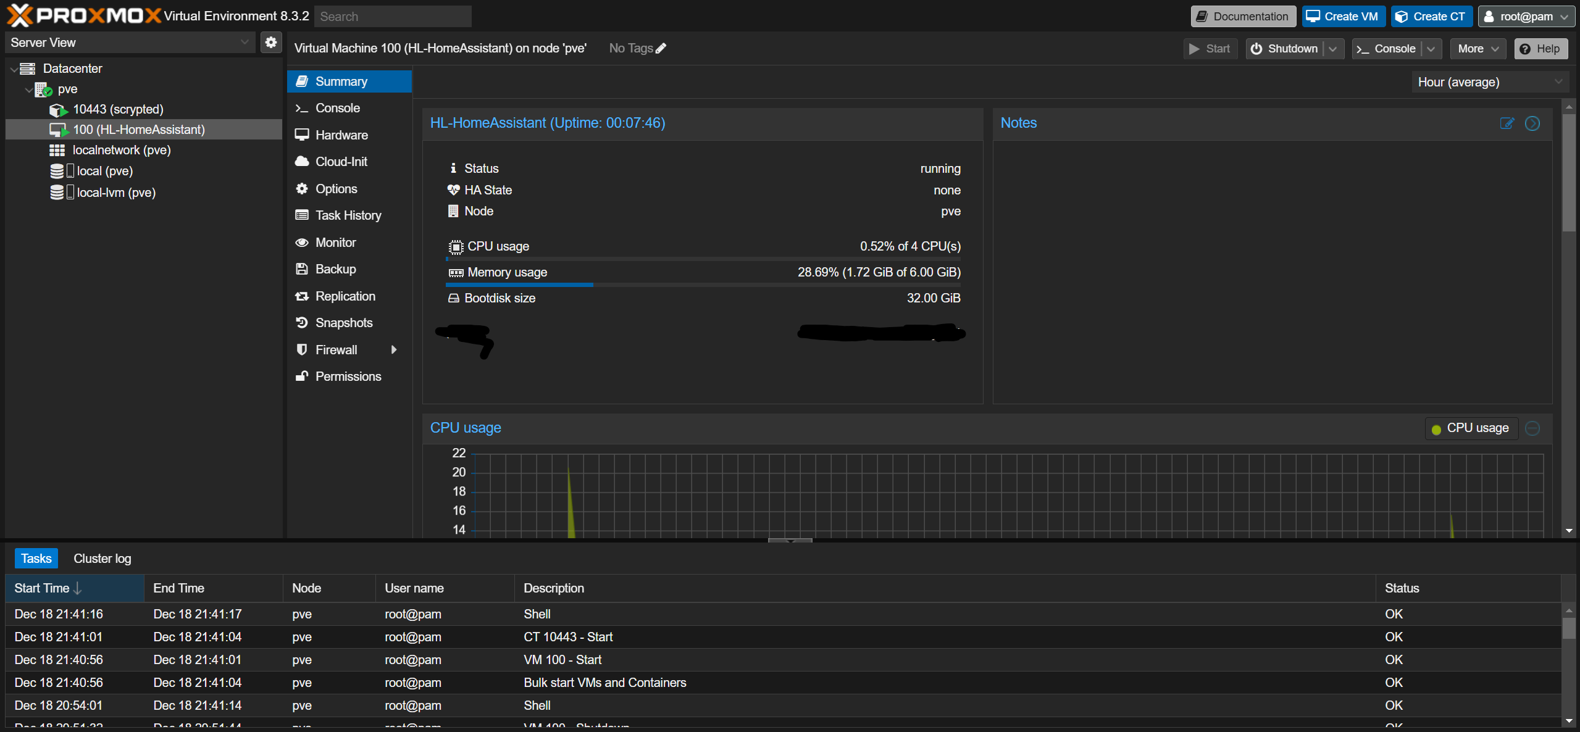Click the HA State heartbeat icon
Screen dimensions: 1580x732
[x=453, y=190]
